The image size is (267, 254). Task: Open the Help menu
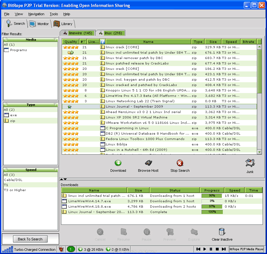tap(66, 14)
